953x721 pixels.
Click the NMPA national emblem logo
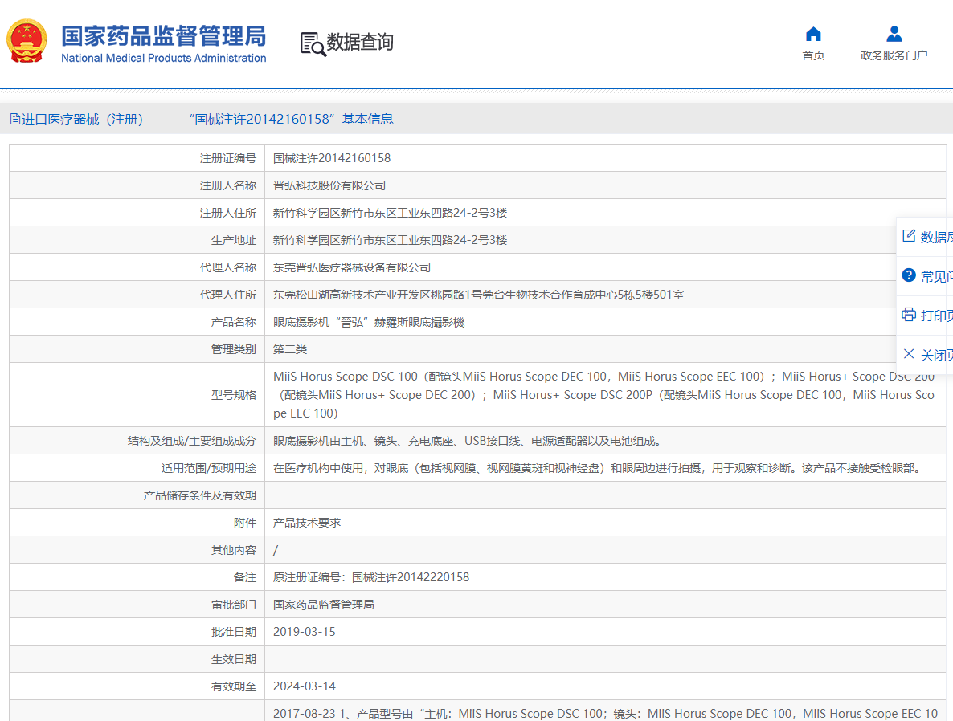tap(27, 41)
